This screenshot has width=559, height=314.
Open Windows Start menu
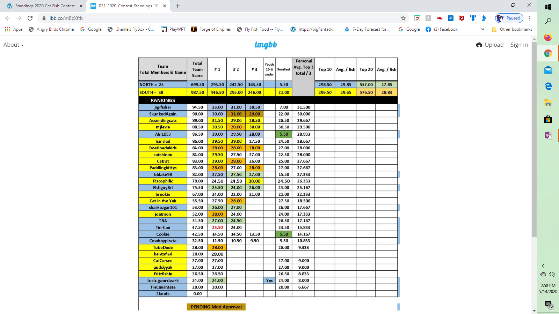tap(548, 7)
